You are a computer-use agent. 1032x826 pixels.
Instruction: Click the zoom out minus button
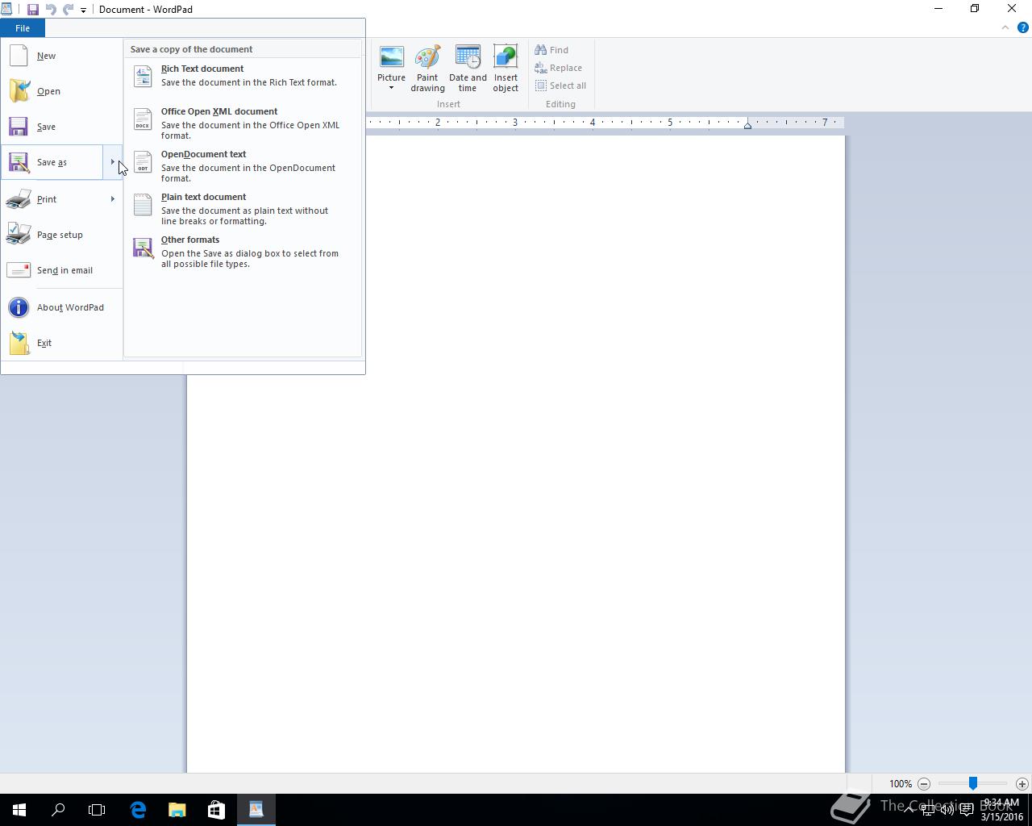[924, 783]
